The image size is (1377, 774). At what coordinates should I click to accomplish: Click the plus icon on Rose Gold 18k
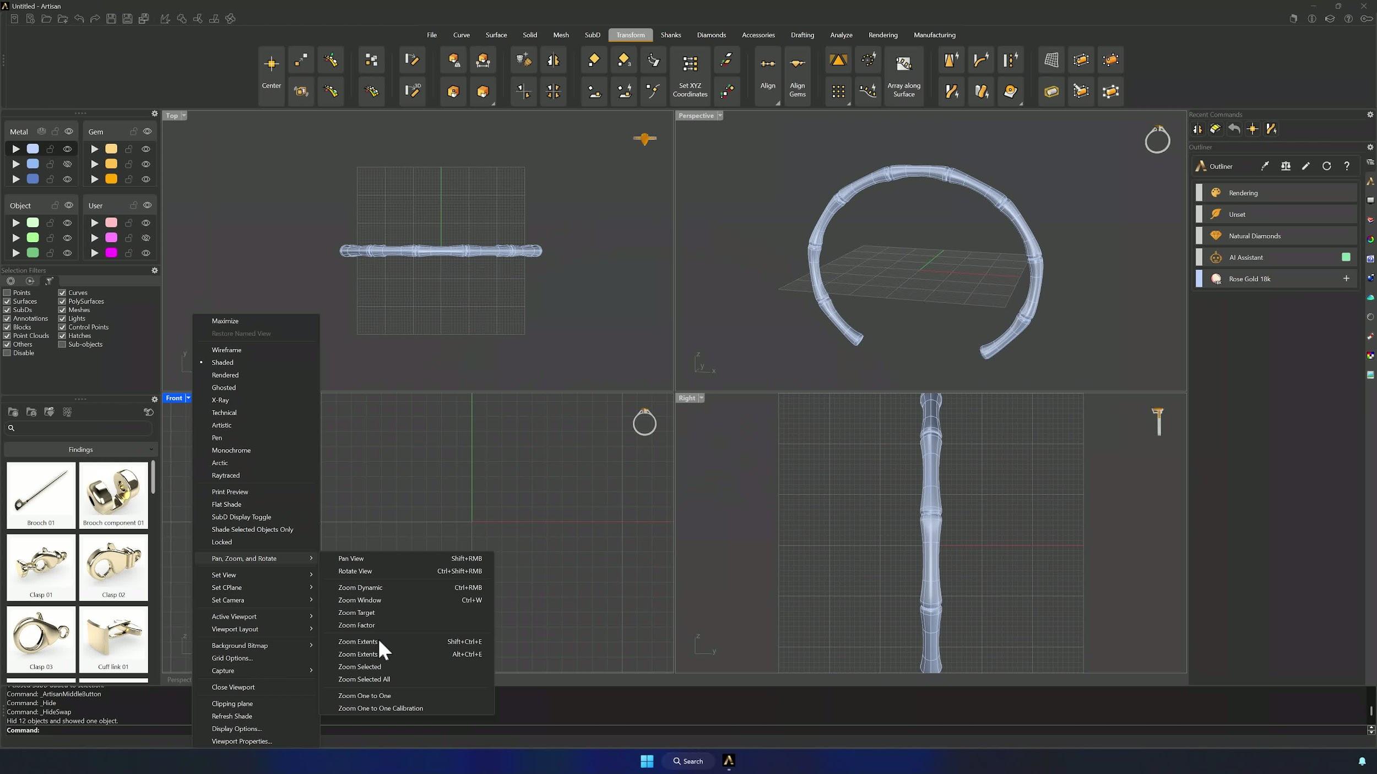(1346, 279)
